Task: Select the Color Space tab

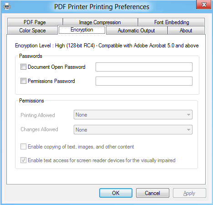Action: [32, 31]
